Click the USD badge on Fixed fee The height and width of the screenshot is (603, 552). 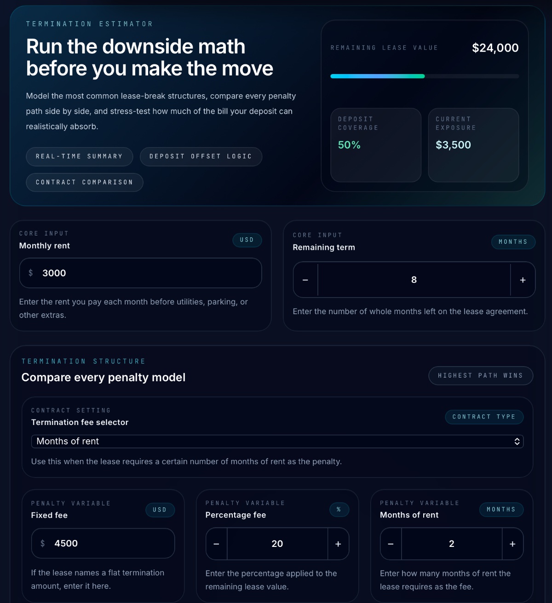coord(160,510)
